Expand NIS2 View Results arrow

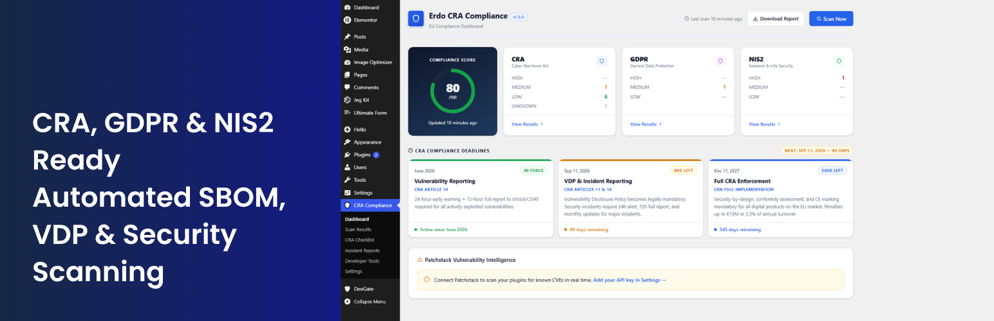pos(779,124)
